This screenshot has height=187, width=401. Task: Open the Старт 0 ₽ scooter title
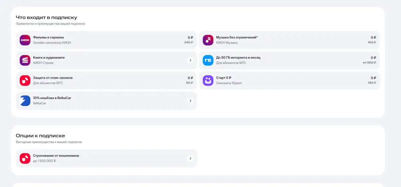(224, 78)
